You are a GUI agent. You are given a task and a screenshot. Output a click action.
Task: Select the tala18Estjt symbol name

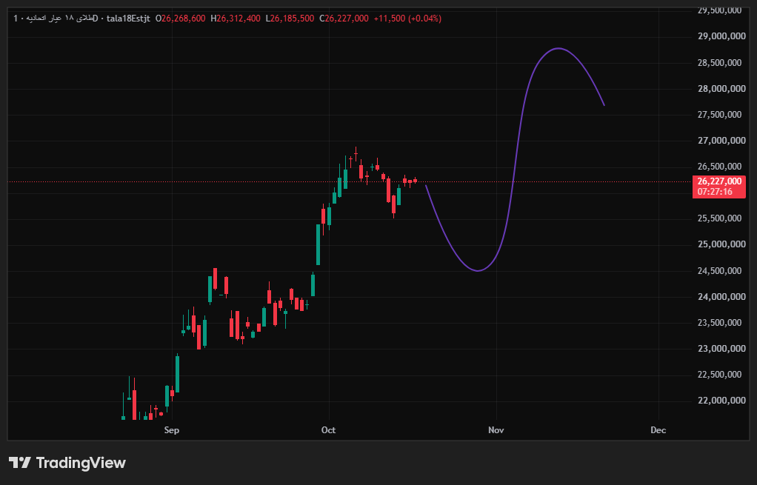pos(128,19)
